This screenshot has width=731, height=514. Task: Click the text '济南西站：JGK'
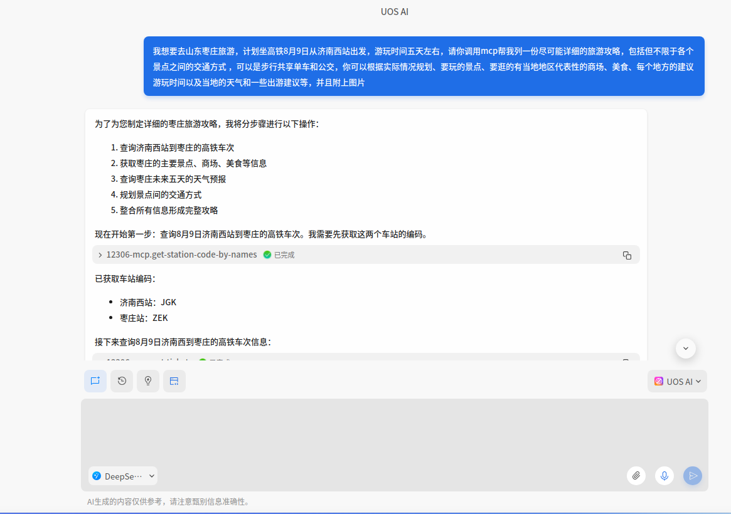(148, 302)
